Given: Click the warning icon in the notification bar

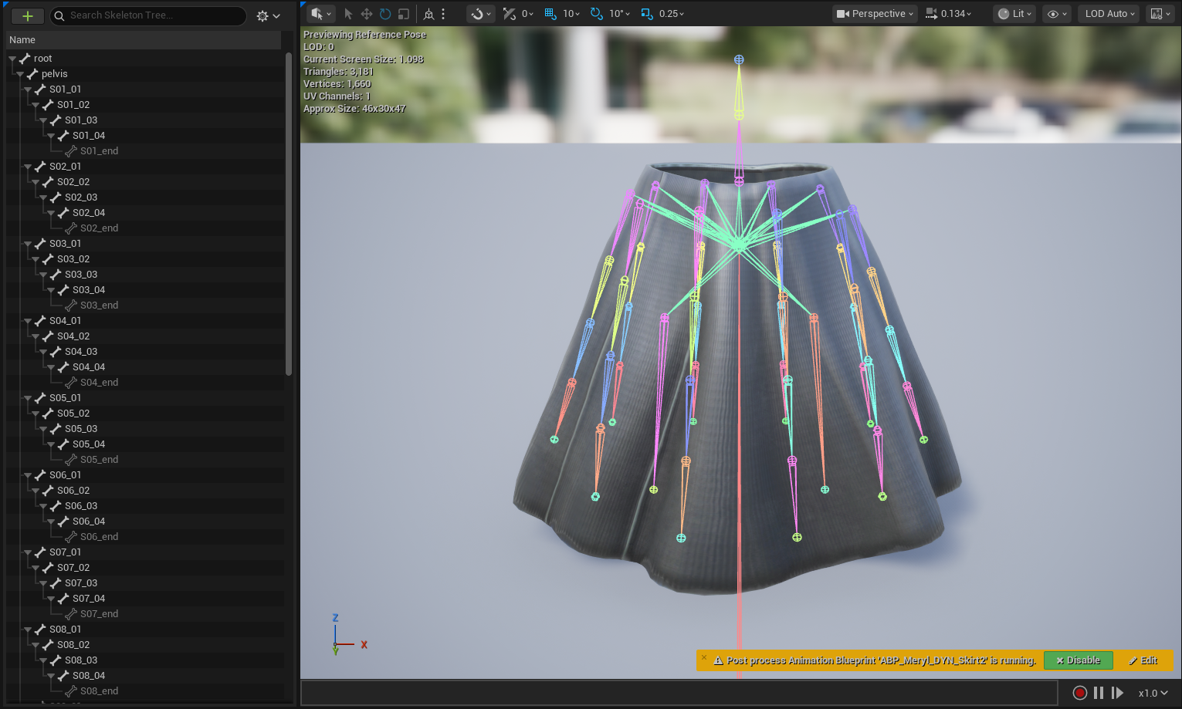Looking at the screenshot, I should point(718,660).
